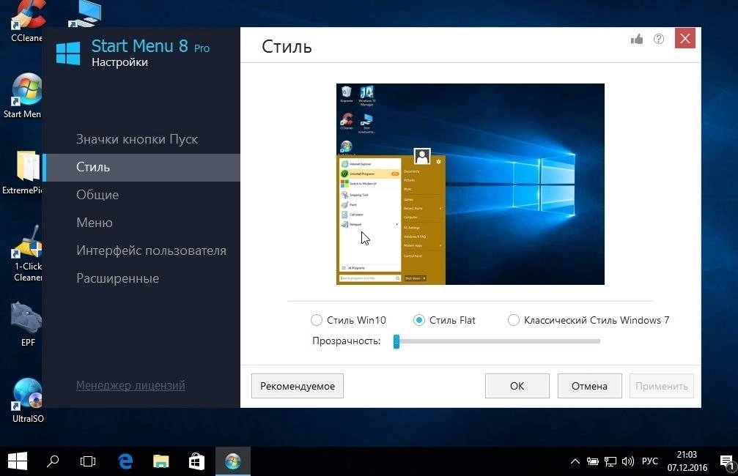Click the Применить button
The width and height of the screenshot is (738, 476).
click(x=662, y=386)
